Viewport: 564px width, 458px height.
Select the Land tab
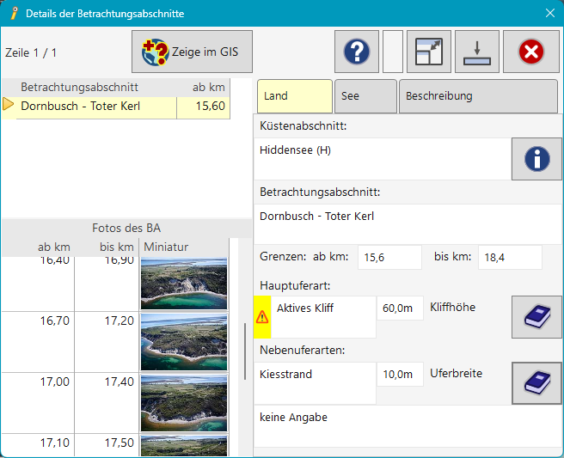click(294, 96)
